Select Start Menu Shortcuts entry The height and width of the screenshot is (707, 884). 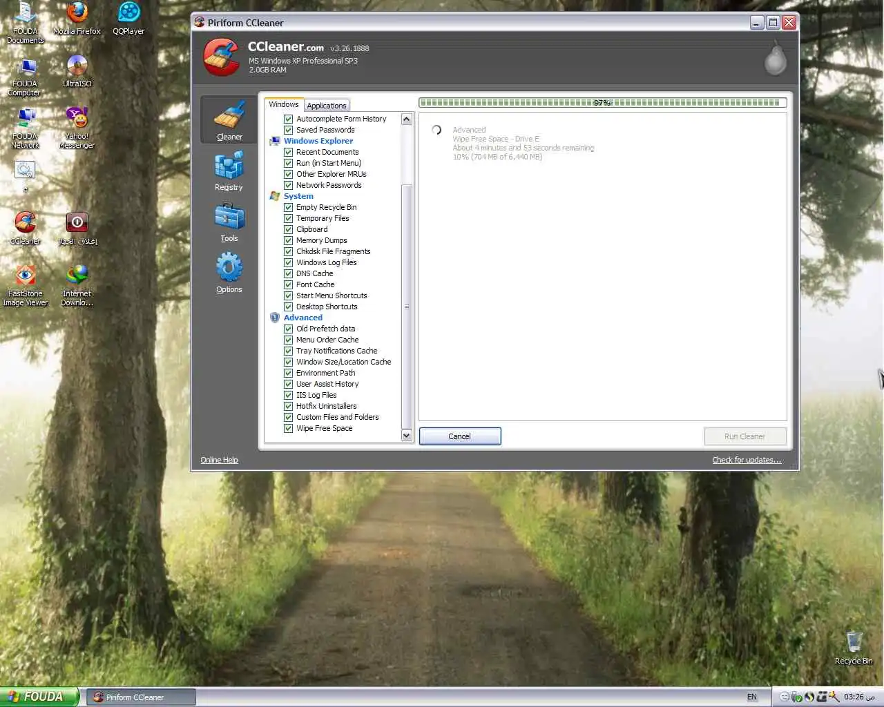[x=331, y=296]
